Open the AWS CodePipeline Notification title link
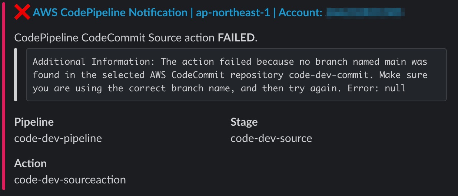 [110, 13]
